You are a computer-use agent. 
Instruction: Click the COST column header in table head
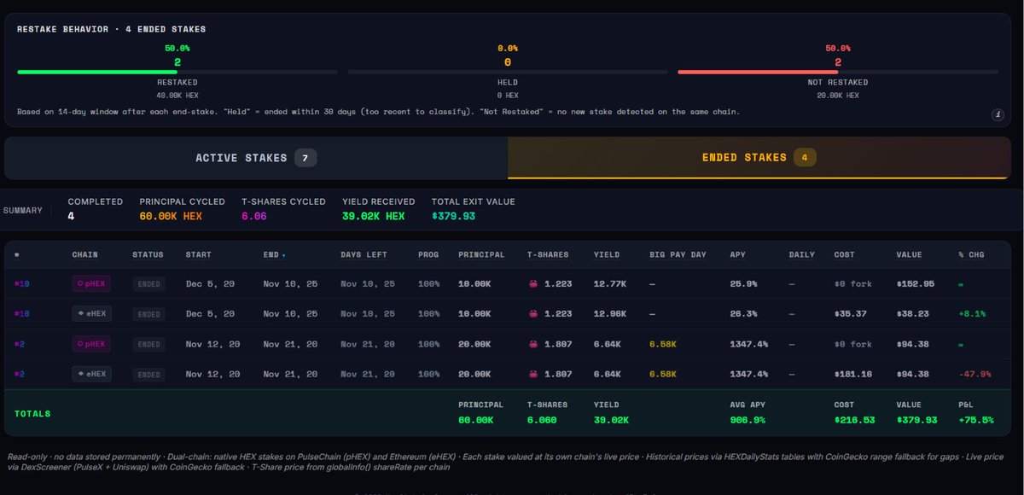pyautogui.click(x=845, y=255)
